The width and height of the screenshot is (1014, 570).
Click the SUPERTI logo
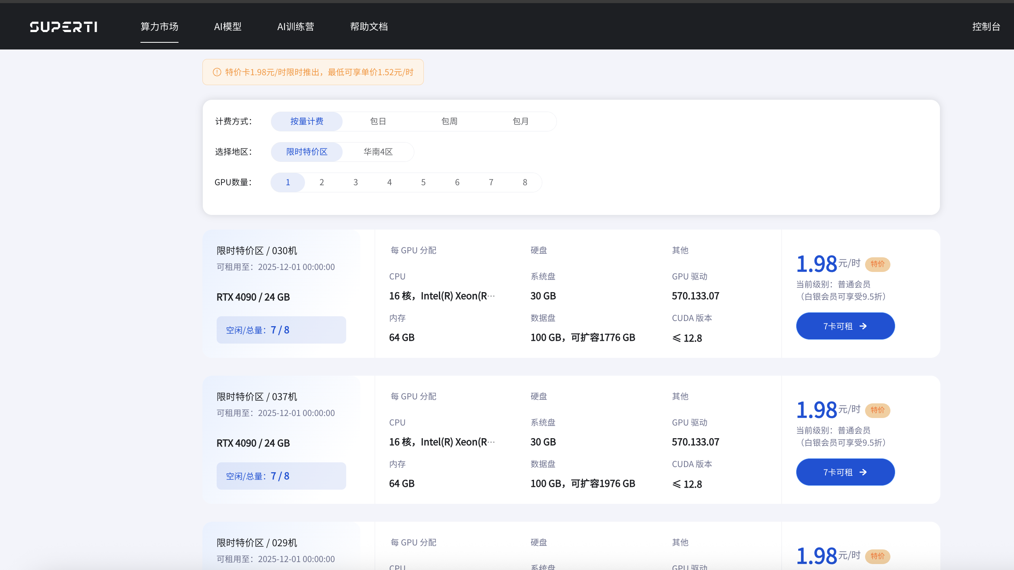tap(64, 27)
